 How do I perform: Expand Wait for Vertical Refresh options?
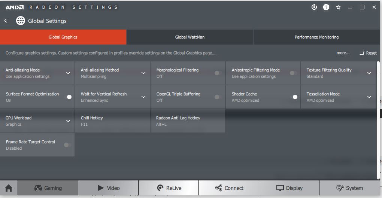pyautogui.click(x=143, y=97)
